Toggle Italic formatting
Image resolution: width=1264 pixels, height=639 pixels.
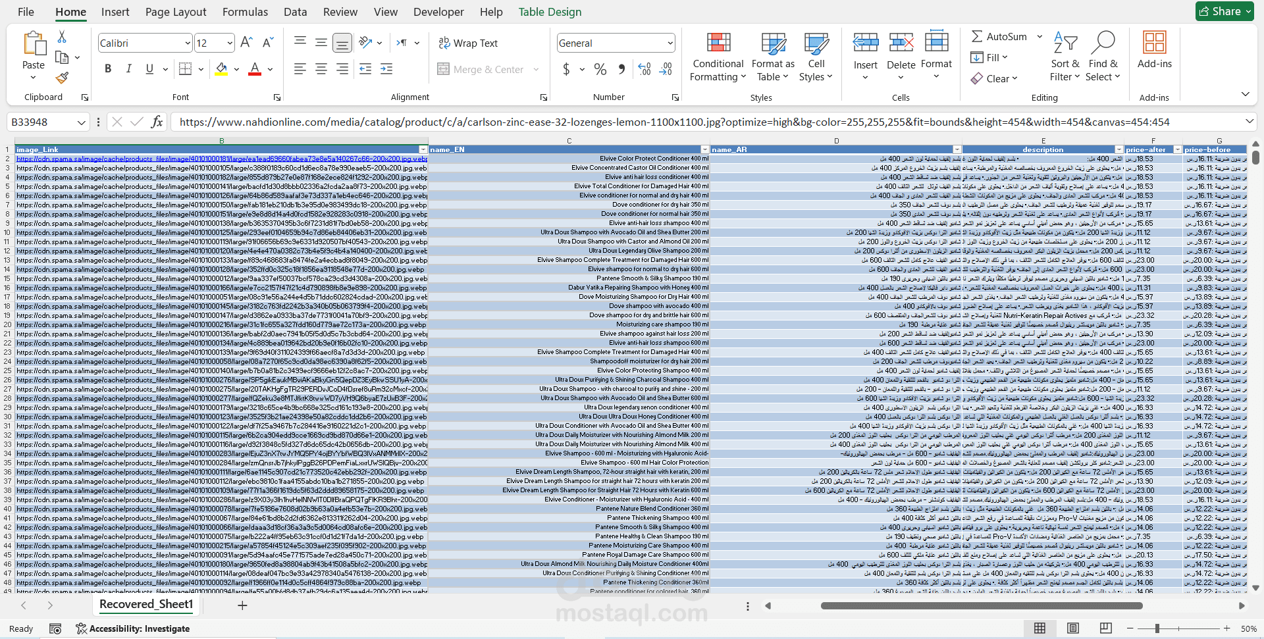tap(129, 68)
